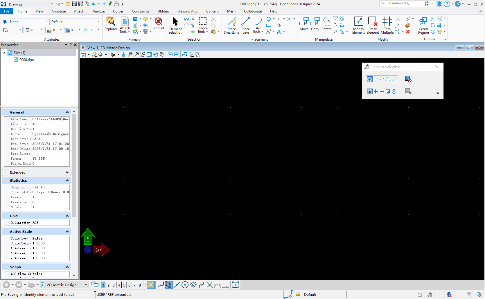Click the Center snap circle icon

(185, 285)
